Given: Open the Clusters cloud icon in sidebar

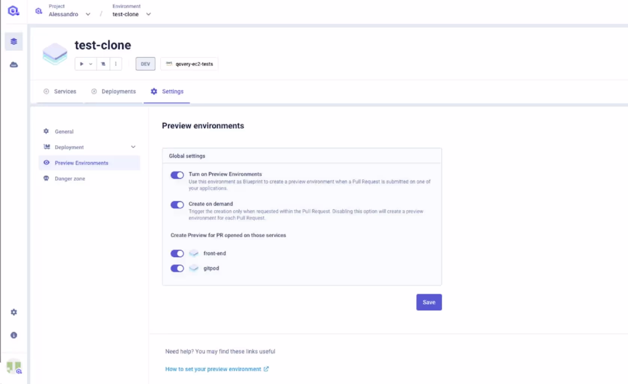Looking at the screenshot, I should (13, 64).
